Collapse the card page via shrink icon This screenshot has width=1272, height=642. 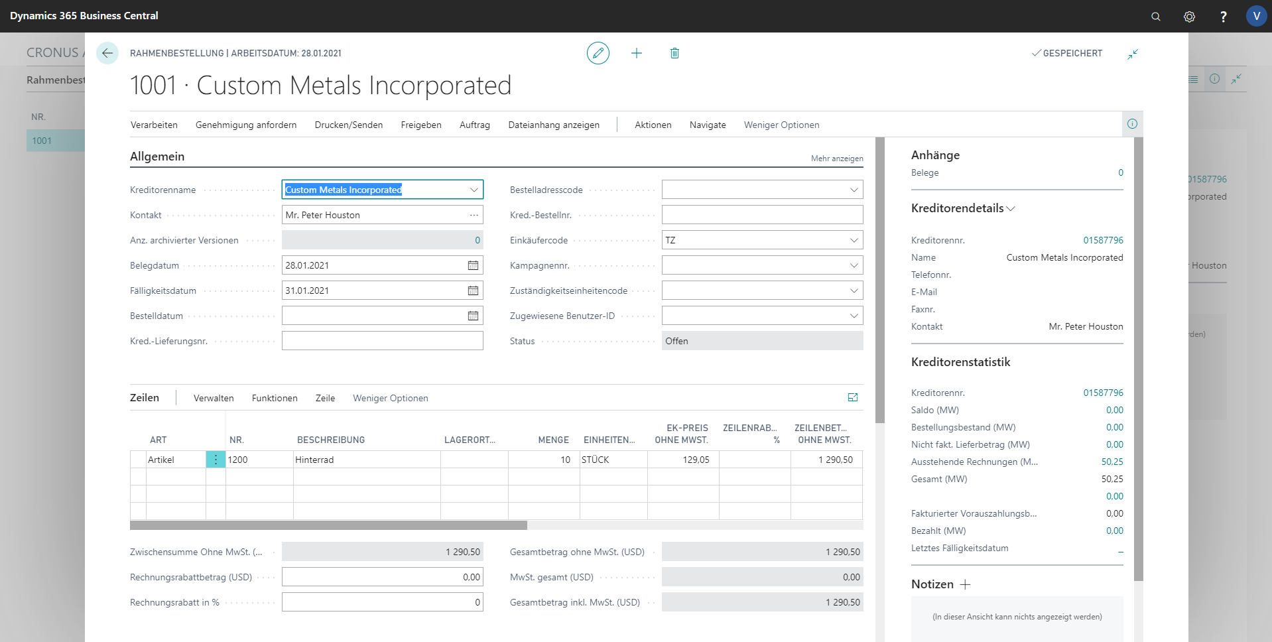tap(1133, 54)
